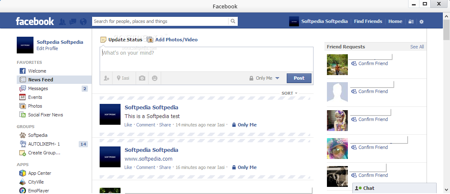Open the SORT dropdown
This screenshot has width=450, height=194.
289,93
